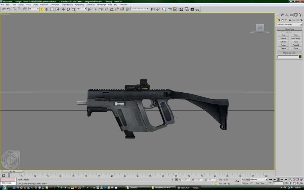
Task: Toggle Set Key animation mode
Action: coord(245,183)
